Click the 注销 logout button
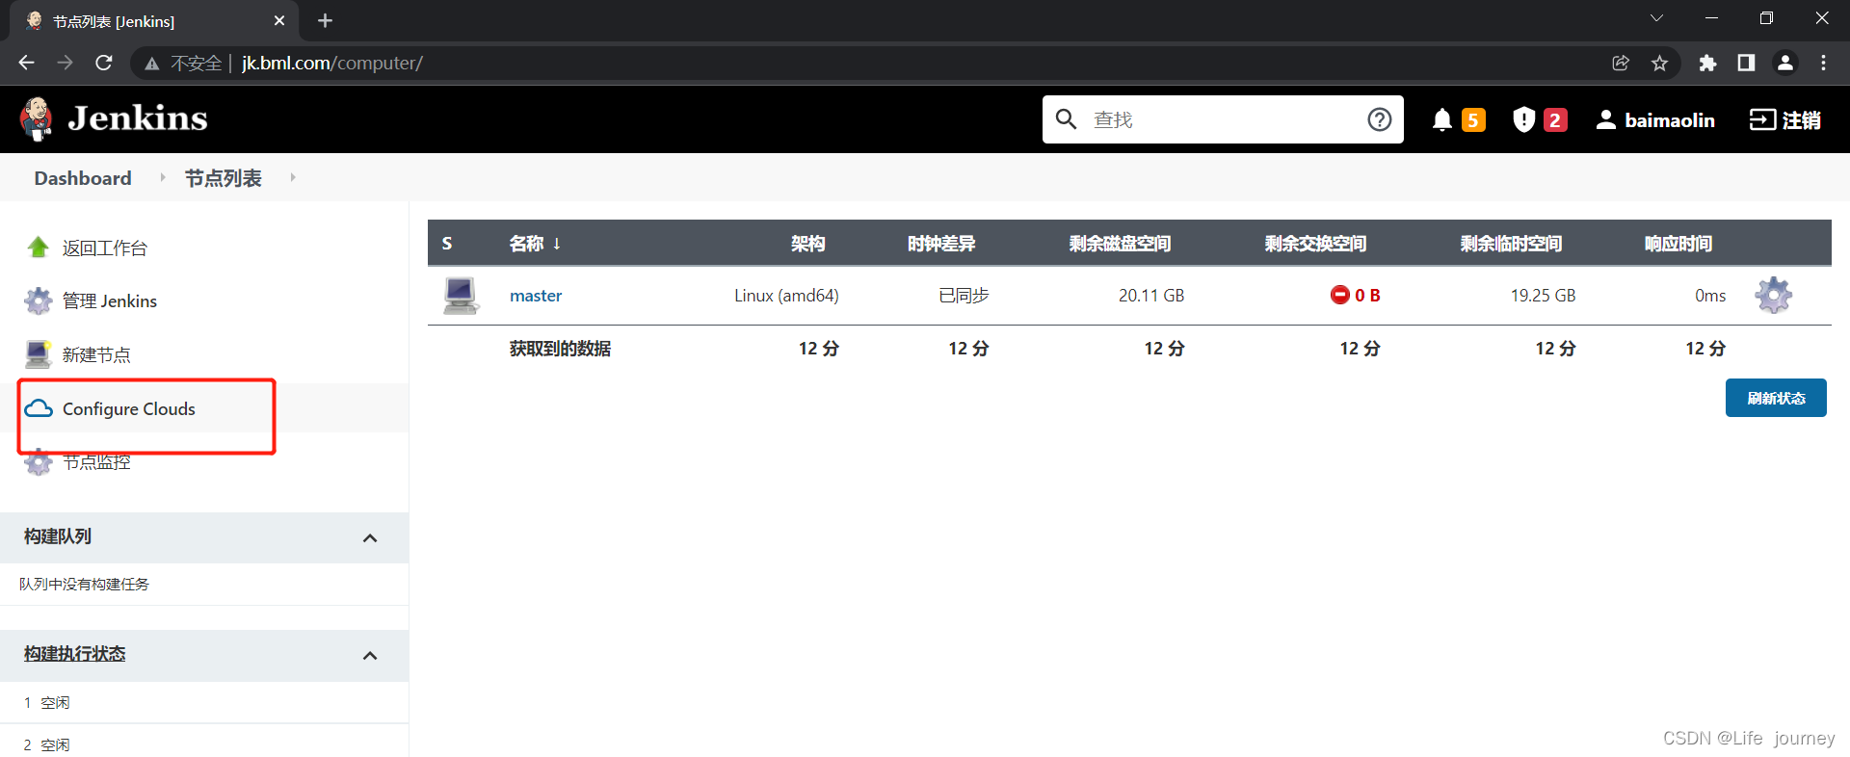 coord(1785,119)
